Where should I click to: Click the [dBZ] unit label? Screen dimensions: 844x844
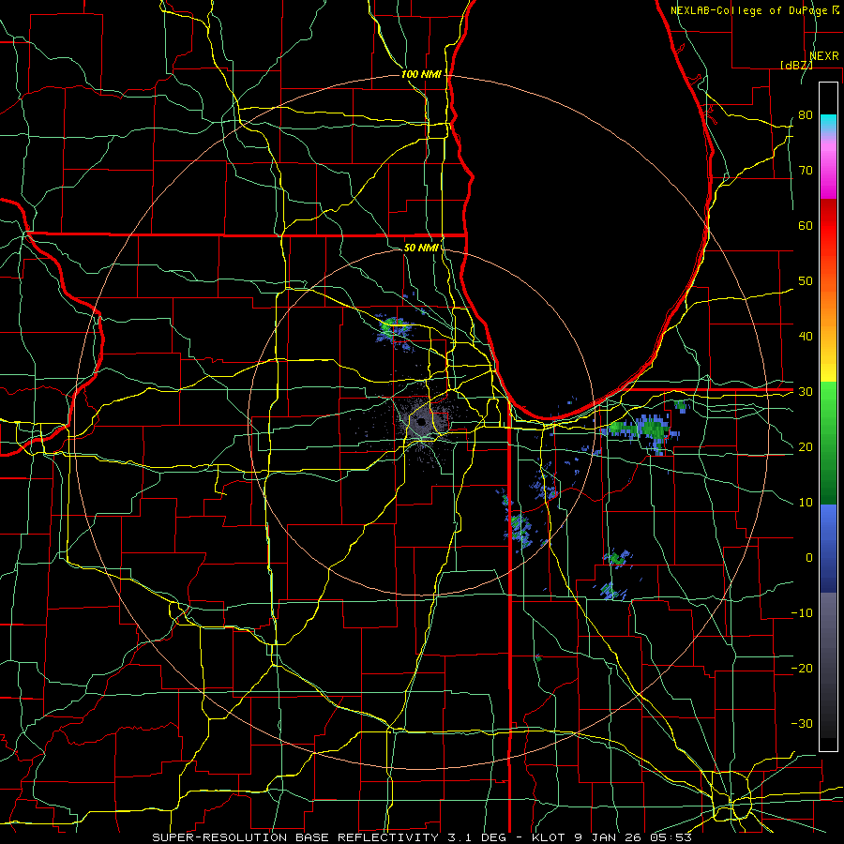point(796,65)
